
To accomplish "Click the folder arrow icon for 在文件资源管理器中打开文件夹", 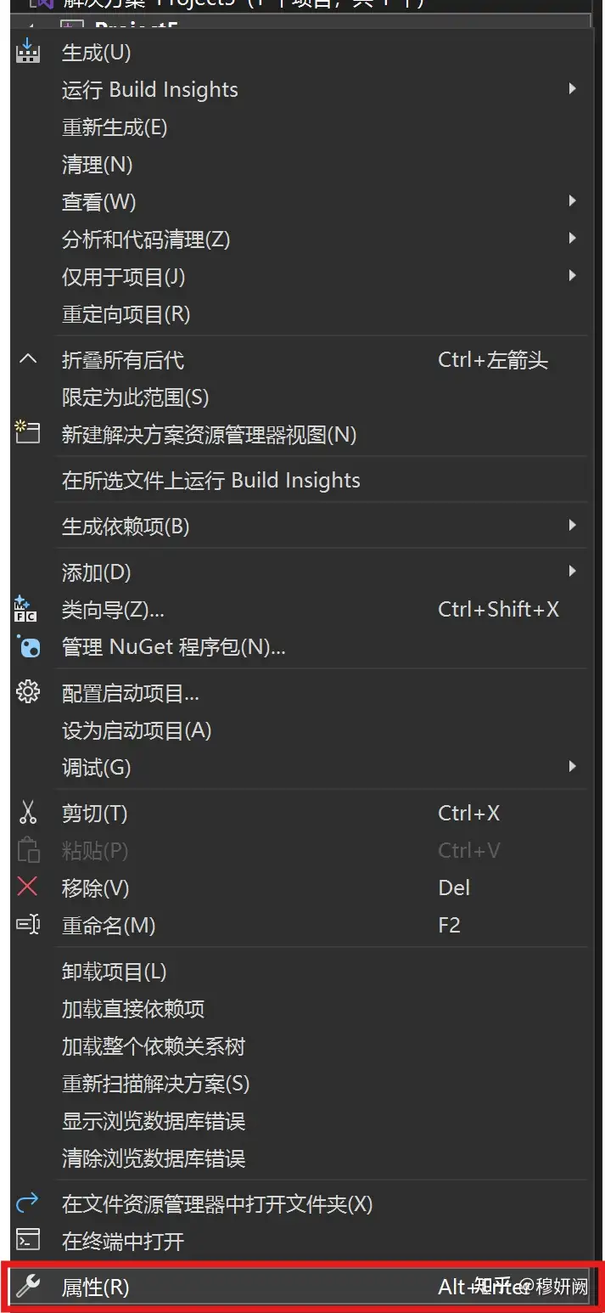I will click(x=28, y=1203).
